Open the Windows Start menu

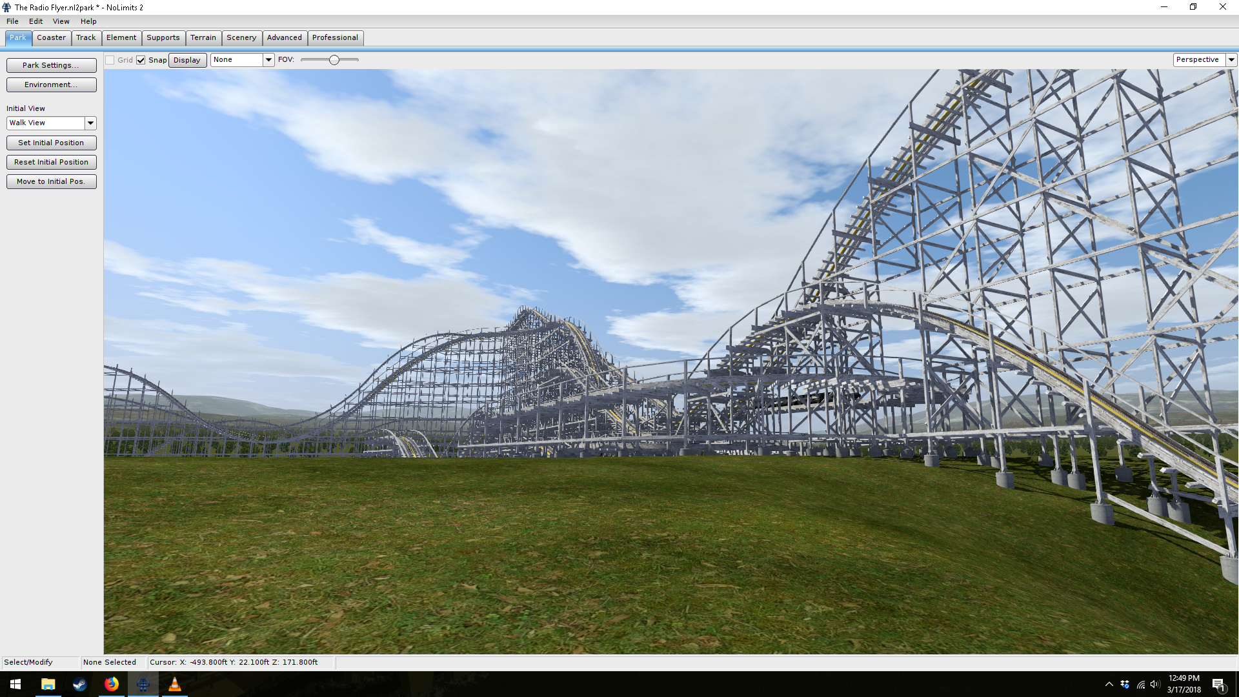pos(15,684)
